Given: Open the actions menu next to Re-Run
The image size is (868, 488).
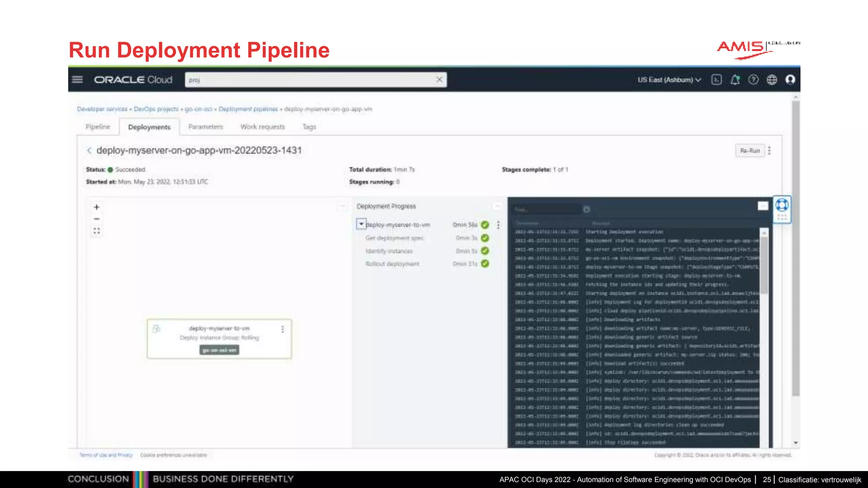Looking at the screenshot, I should 769,150.
